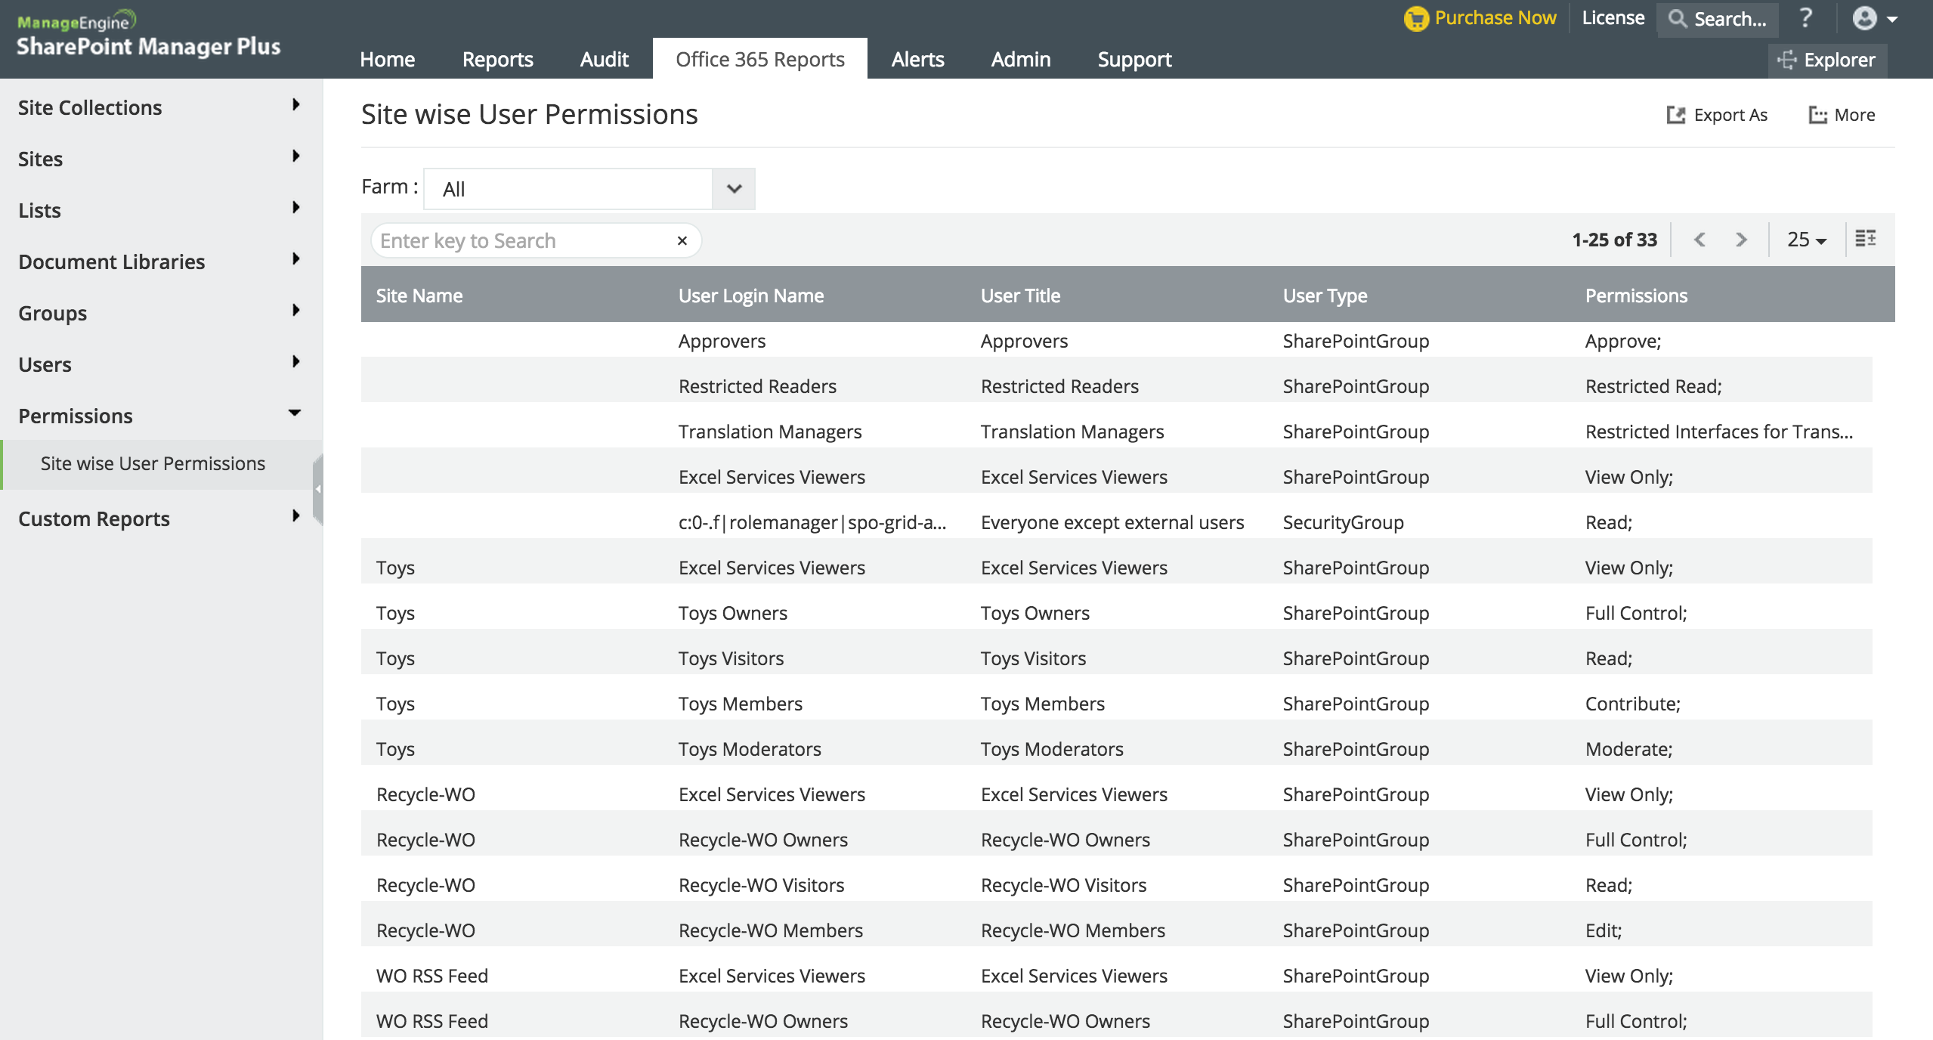Open the 25 rows per page dropdown

(x=1805, y=240)
